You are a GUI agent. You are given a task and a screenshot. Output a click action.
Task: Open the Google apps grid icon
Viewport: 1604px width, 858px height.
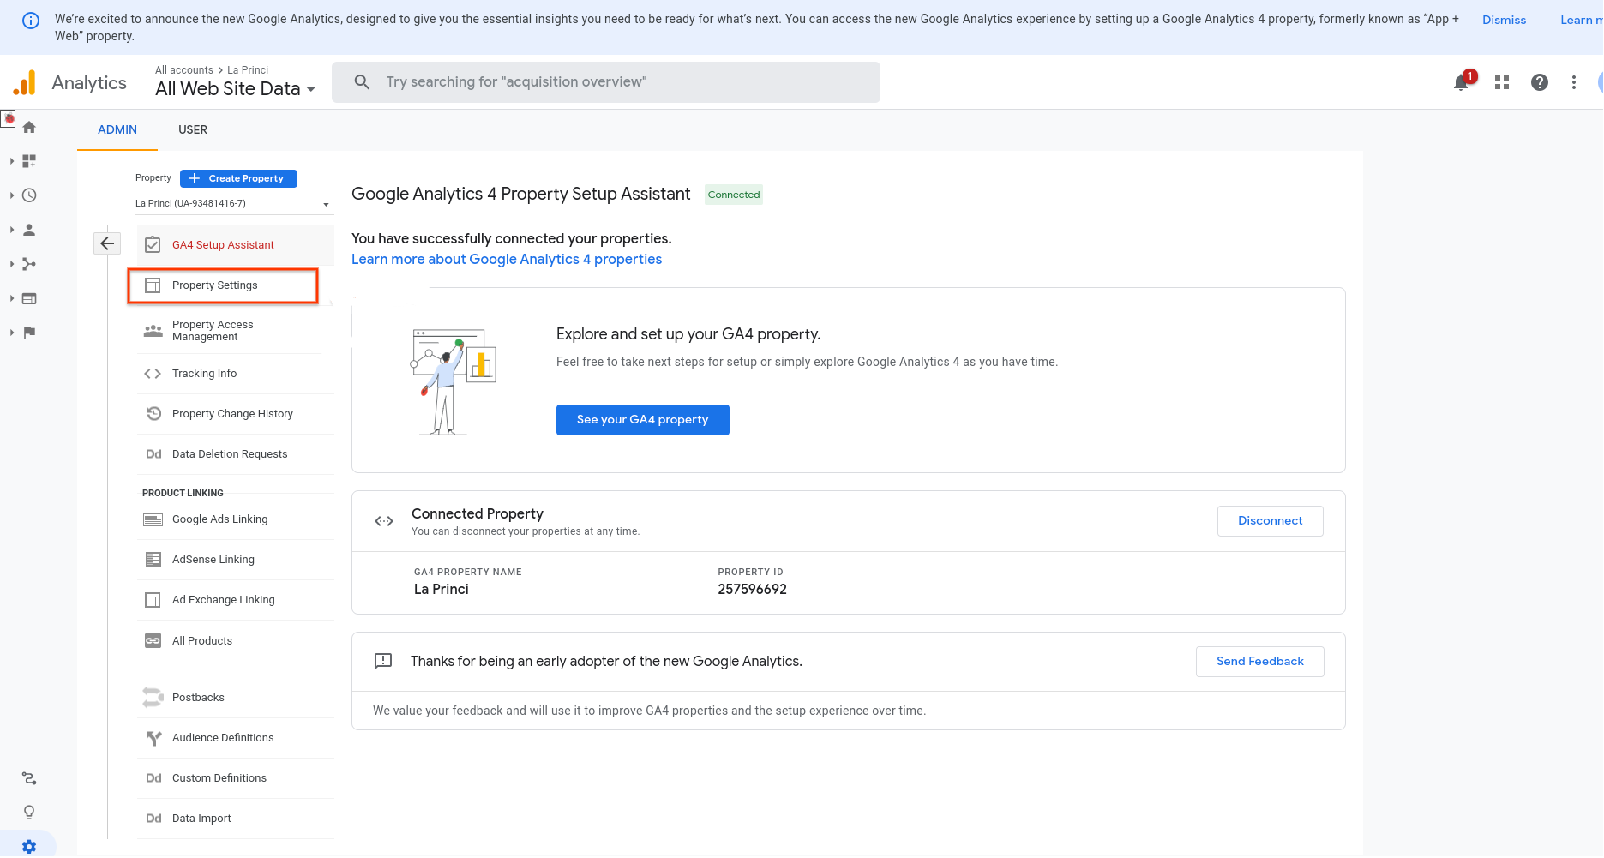pos(1502,82)
